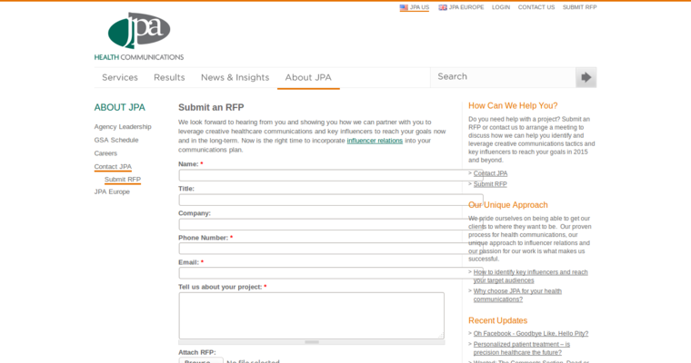The width and height of the screenshot is (691, 363).
Task: Click the Attach RFP label
Action: tap(197, 352)
